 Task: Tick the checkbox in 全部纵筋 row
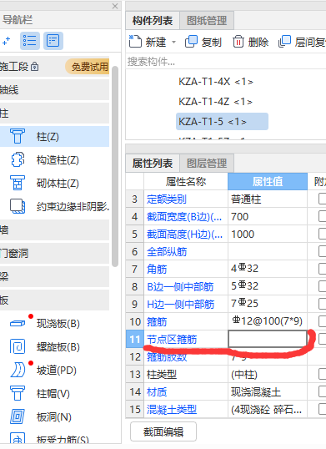pos(323,251)
